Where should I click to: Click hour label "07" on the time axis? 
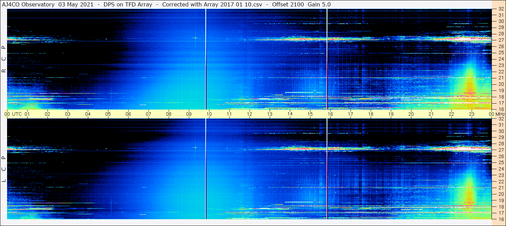click(x=148, y=114)
